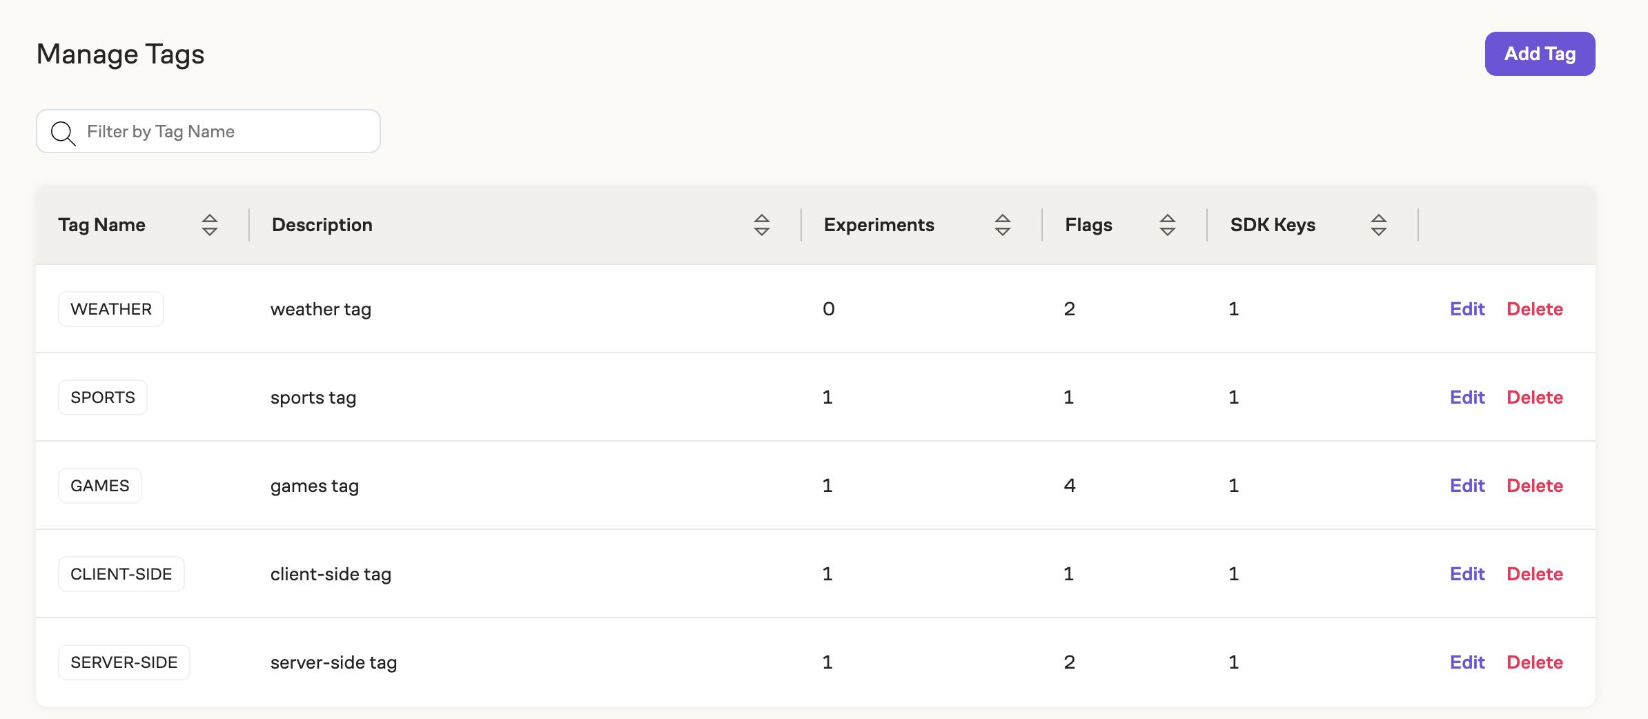1648x719 pixels.
Task: Sort by Flags column arrows
Action: tap(1167, 225)
